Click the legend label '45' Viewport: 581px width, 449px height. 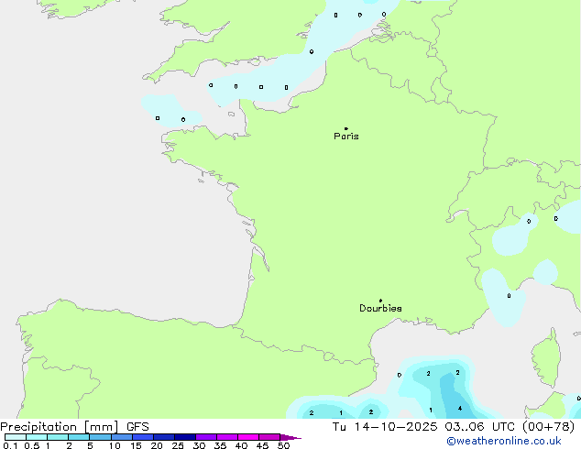(262, 445)
